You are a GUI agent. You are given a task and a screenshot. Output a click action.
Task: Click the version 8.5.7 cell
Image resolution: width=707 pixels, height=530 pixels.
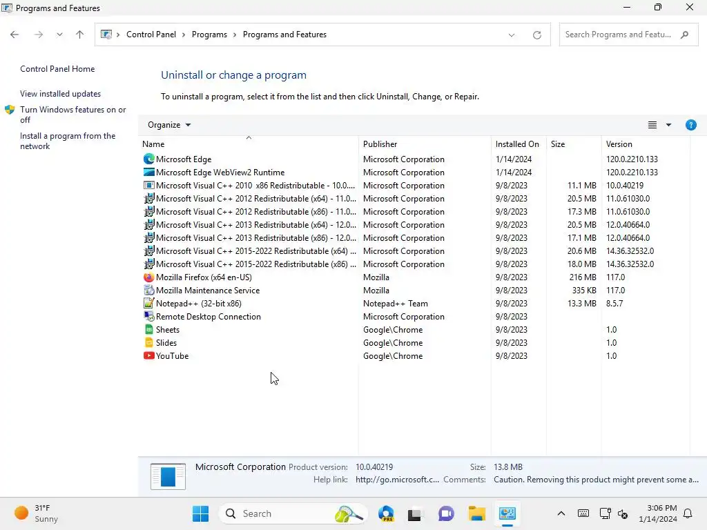(614, 304)
